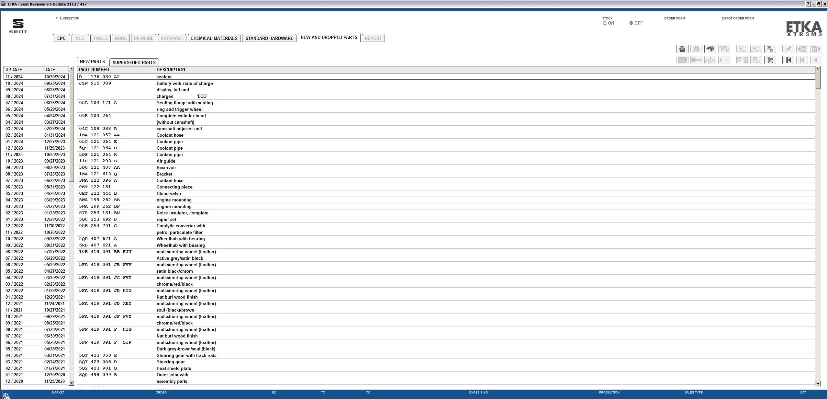Print the current parts list
This screenshot has height=399, width=828.
coord(682,49)
